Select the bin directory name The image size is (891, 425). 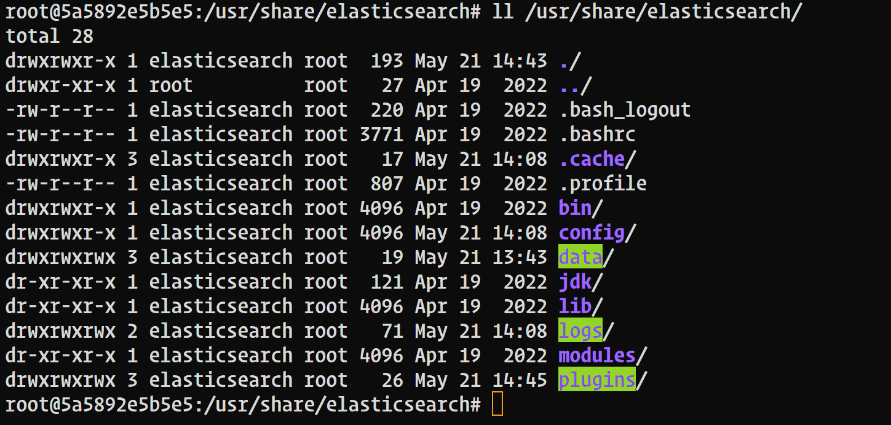pos(575,208)
